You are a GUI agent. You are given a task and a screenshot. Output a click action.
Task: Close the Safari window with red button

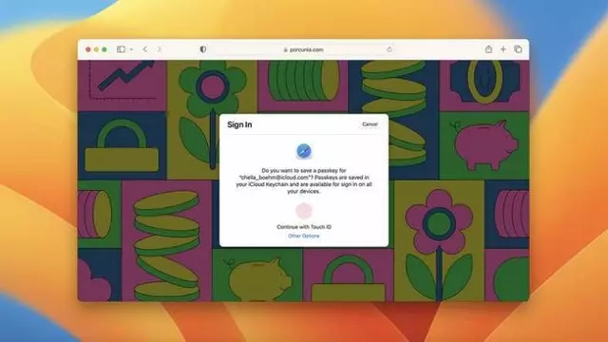(x=88, y=49)
